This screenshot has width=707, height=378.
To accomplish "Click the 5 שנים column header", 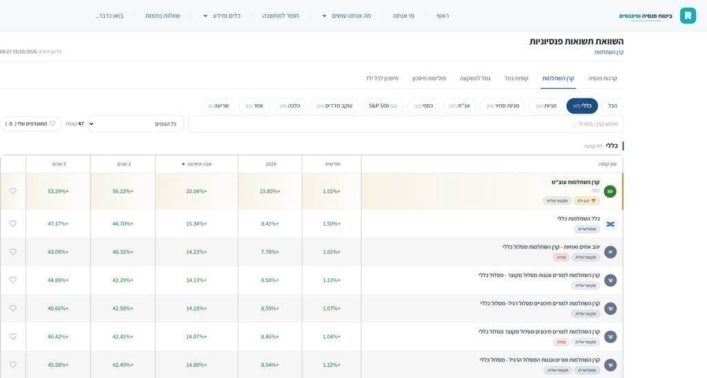I will 59,164.
